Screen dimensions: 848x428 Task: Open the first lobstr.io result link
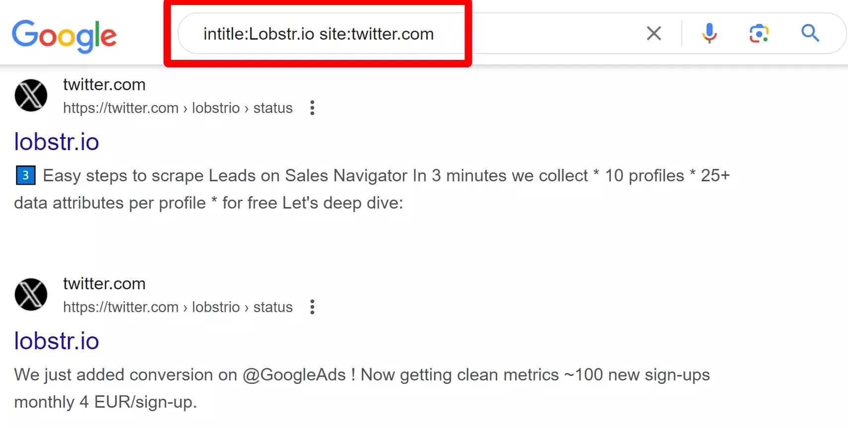[x=57, y=142]
